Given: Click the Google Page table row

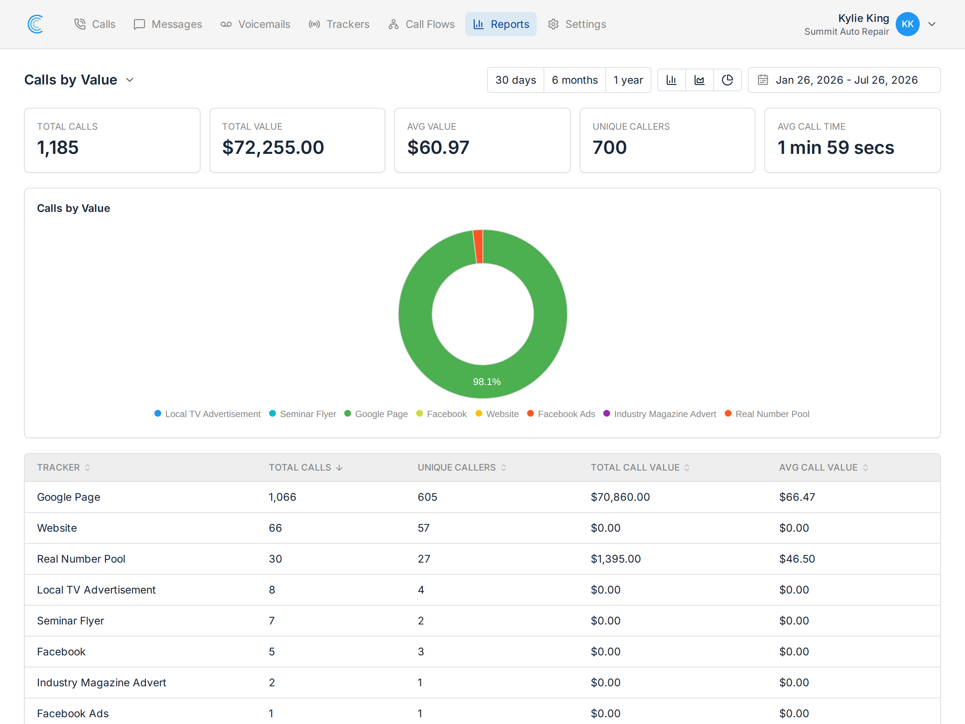Looking at the screenshot, I should pos(482,497).
